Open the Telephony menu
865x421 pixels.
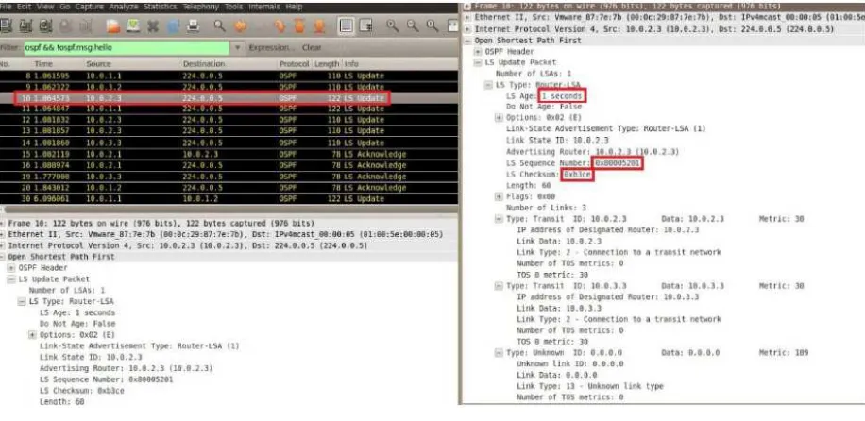[x=201, y=7]
